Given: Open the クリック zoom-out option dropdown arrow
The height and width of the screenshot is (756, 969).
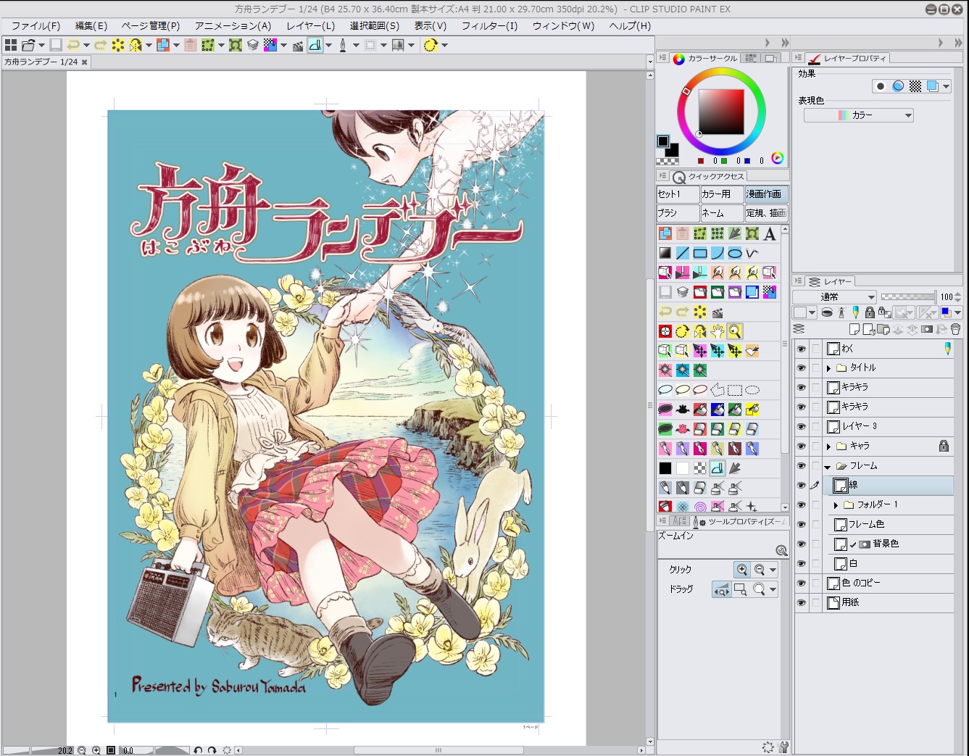Looking at the screenshot, I should (x=773, y=570).
